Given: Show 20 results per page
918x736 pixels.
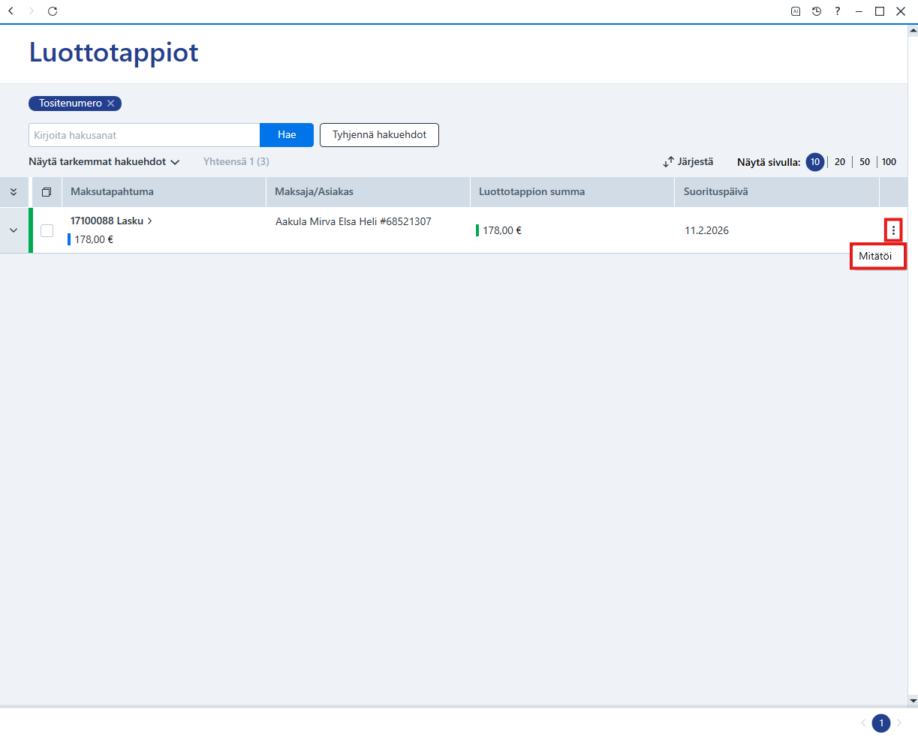Looking at the screenshot, I should (840, 162).
